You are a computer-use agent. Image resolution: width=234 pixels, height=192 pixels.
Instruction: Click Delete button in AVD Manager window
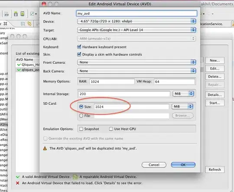(x=215, y=76)
